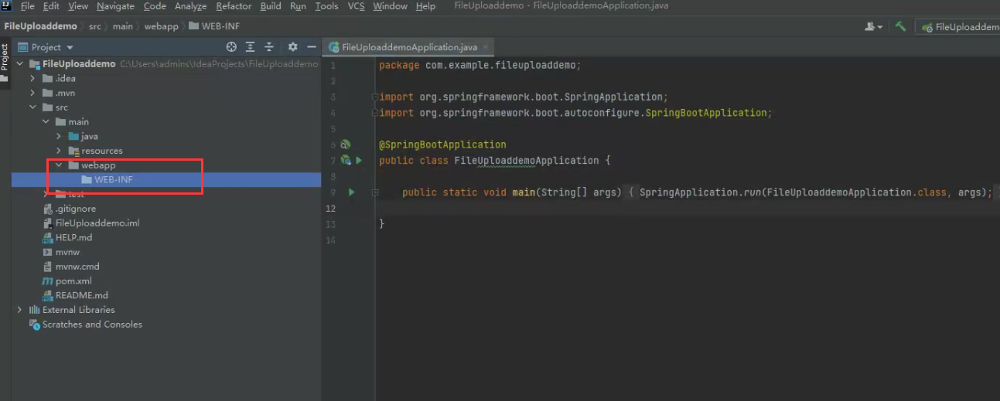Open the Window menu

click(x=390, y=6)
